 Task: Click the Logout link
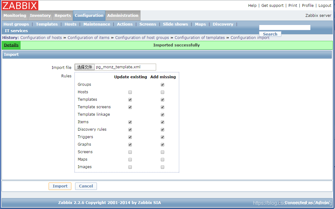325,6
